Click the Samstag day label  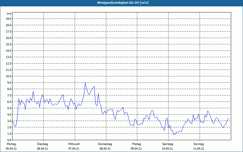(168, 144)
